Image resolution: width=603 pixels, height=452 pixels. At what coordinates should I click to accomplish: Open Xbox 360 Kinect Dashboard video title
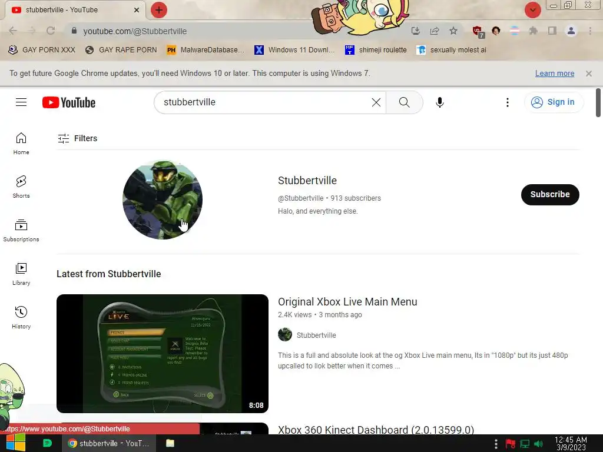376,429
